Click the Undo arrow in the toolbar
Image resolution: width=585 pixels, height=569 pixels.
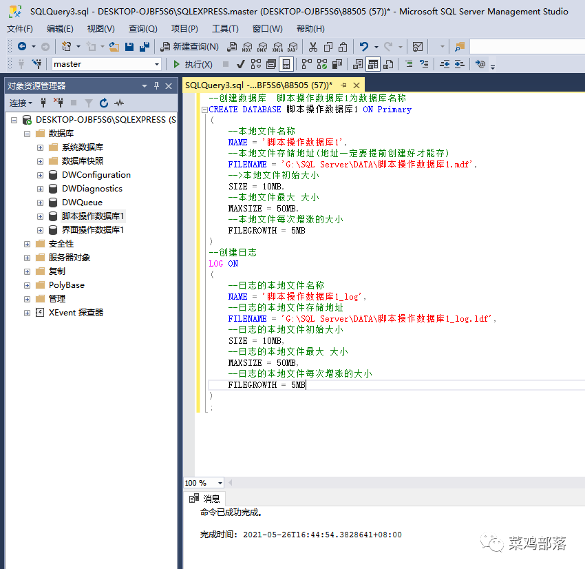pos(364,47)
